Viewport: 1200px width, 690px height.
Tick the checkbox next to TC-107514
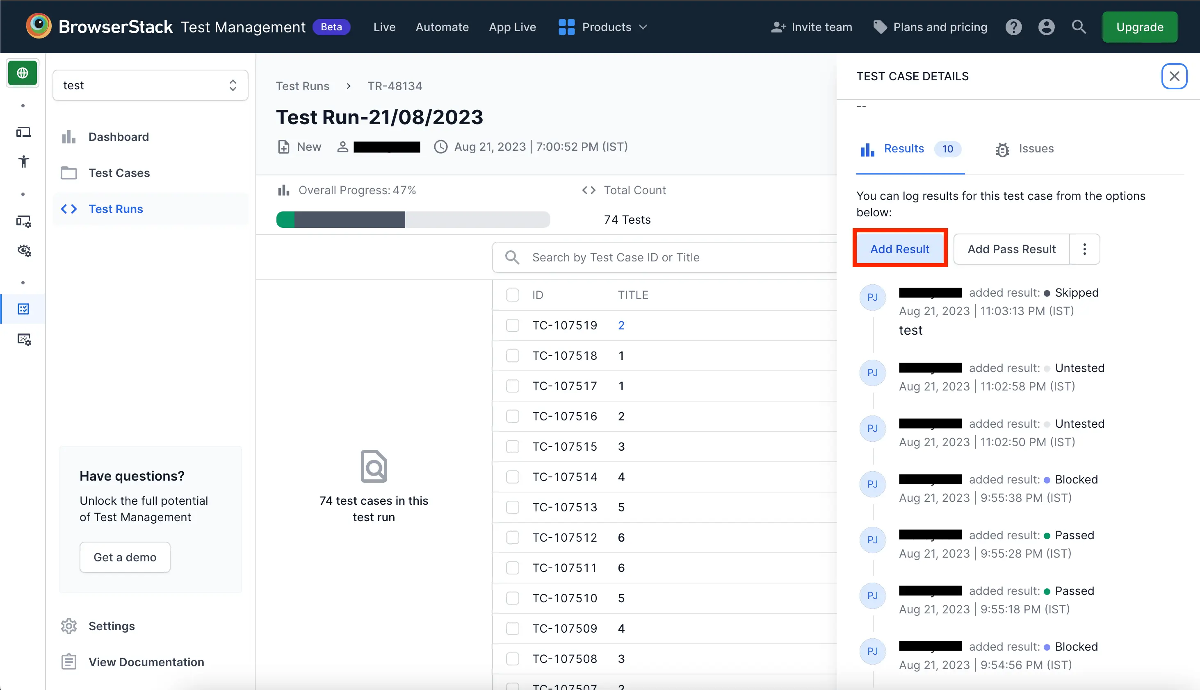(512, 477)
